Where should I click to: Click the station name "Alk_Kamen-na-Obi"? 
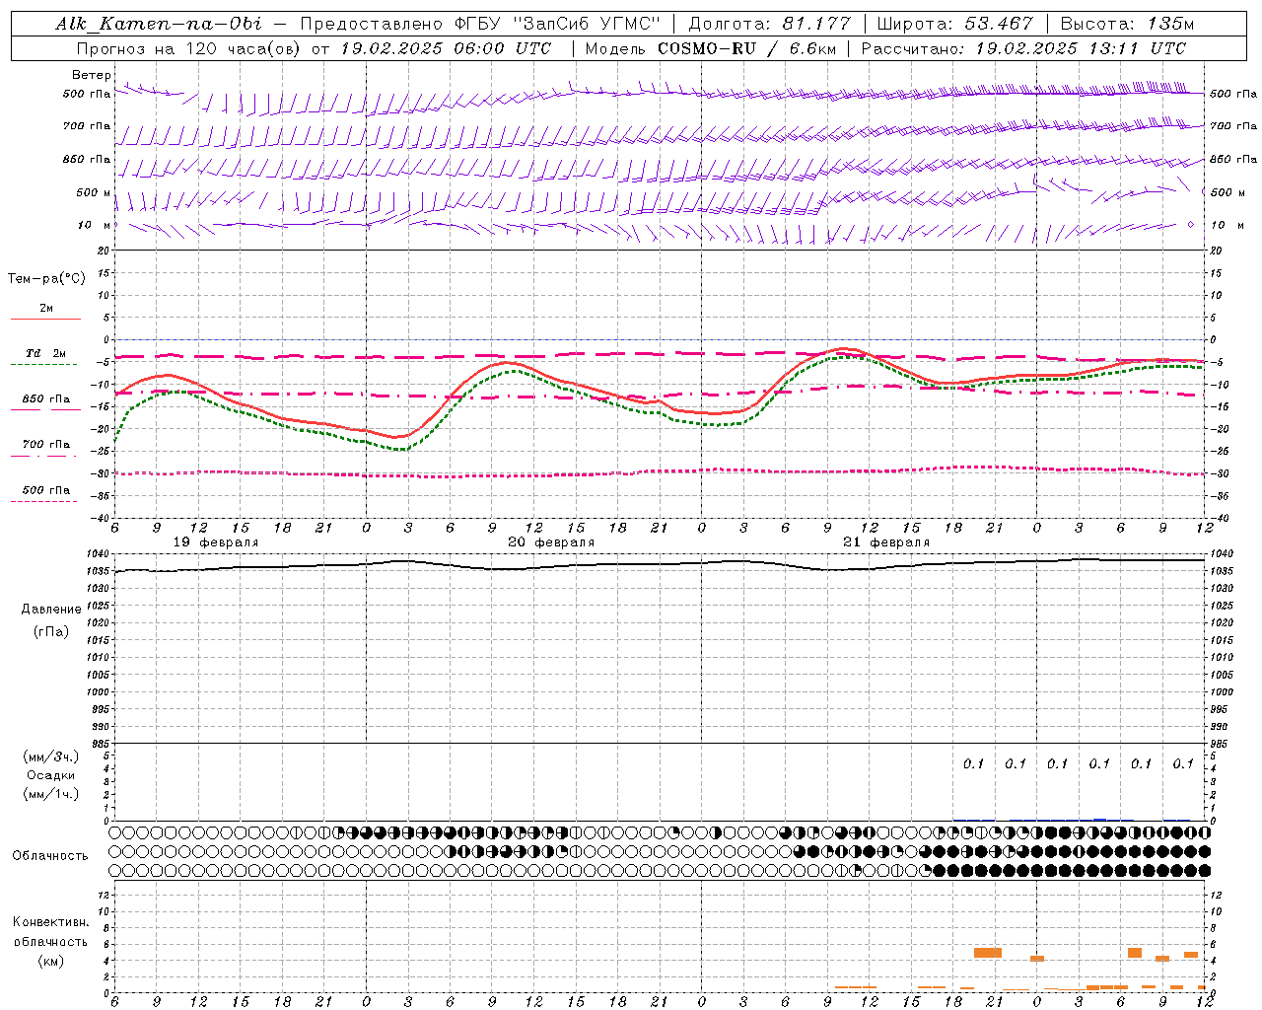tap(159, 24)
